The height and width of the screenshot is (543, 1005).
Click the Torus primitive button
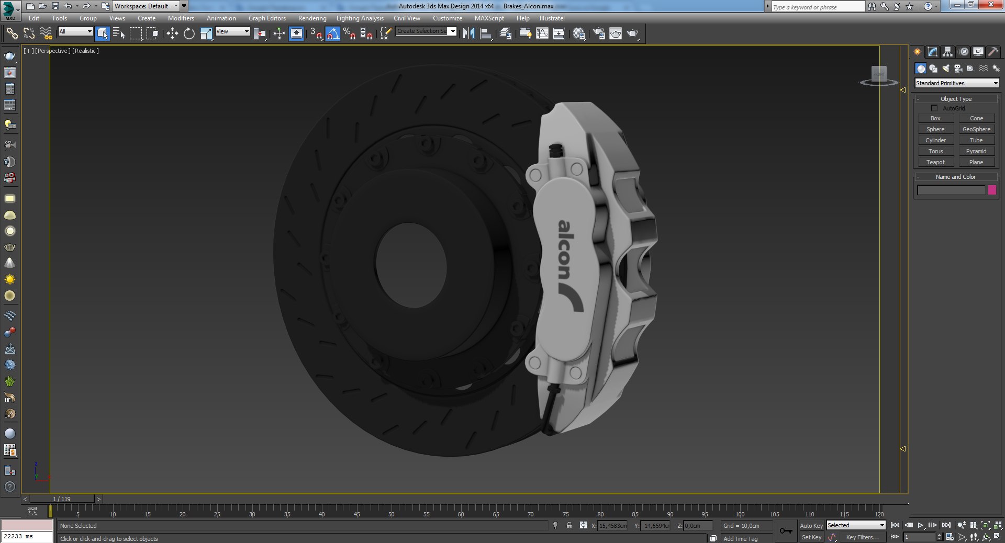click(935, 151)
